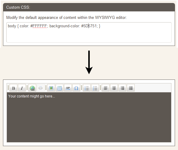The image size is (178, 150).
Task: Apply justify alignment
Action: 131,88
